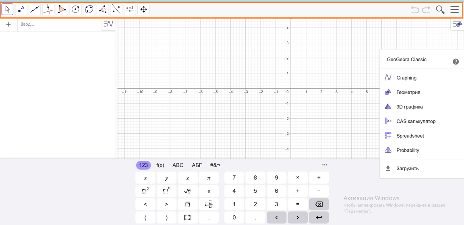Choose the Line through two points tool
Screen dimensions: 464x225
tap(35, 9)
